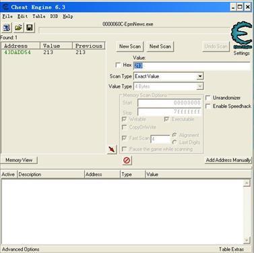The image size is (254, 253).
Task: Click the Cheat Engine logo above Settings
Action: [x=241, y=35]
